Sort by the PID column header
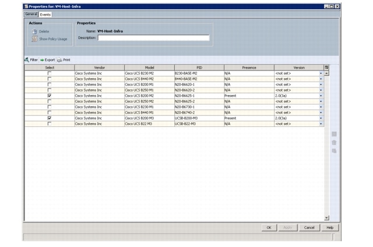 (199, 68)
